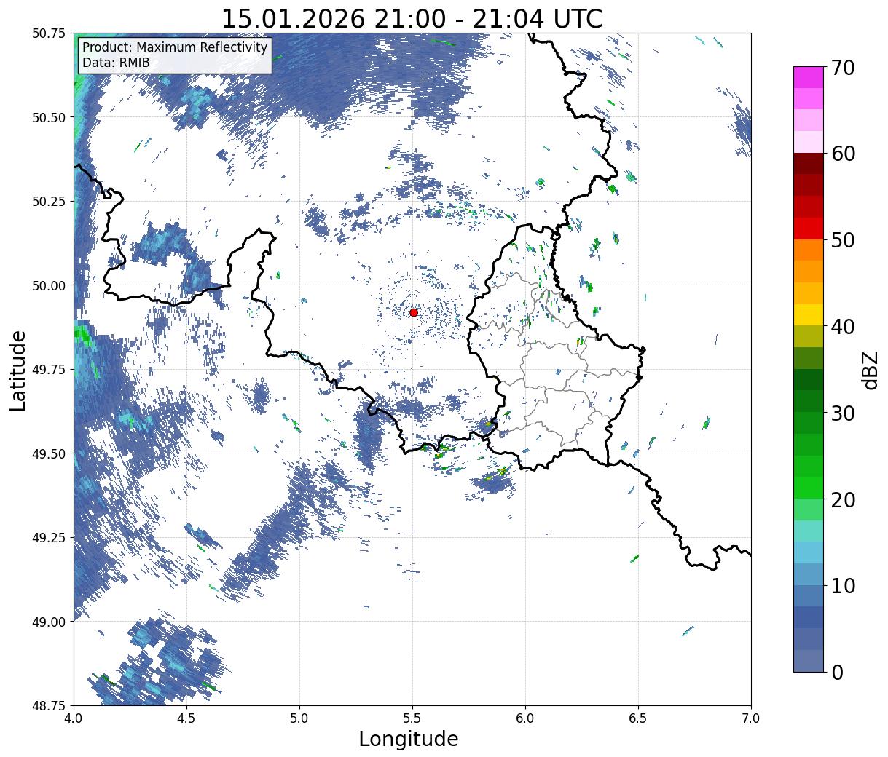Image resolution: width=888 pixels, height=757 pixels.
Task: Click the longitude tick label 4.5
Action: click(x=186, y=718)
